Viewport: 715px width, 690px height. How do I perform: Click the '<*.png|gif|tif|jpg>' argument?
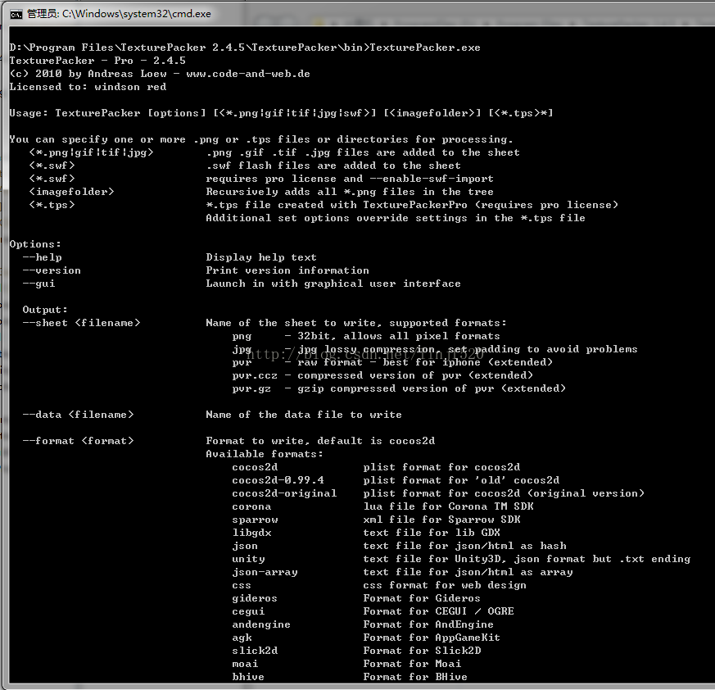91,152
